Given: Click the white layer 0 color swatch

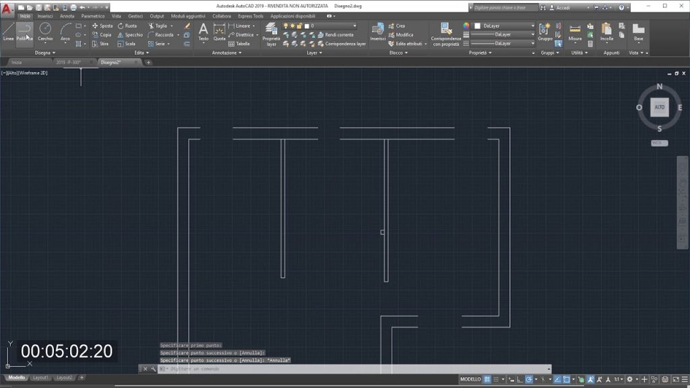Looking at the screenshot, I should pos(307,26).
